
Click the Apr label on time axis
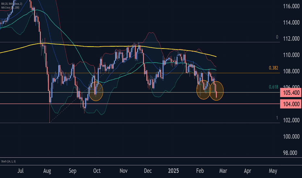coord(248,171)
